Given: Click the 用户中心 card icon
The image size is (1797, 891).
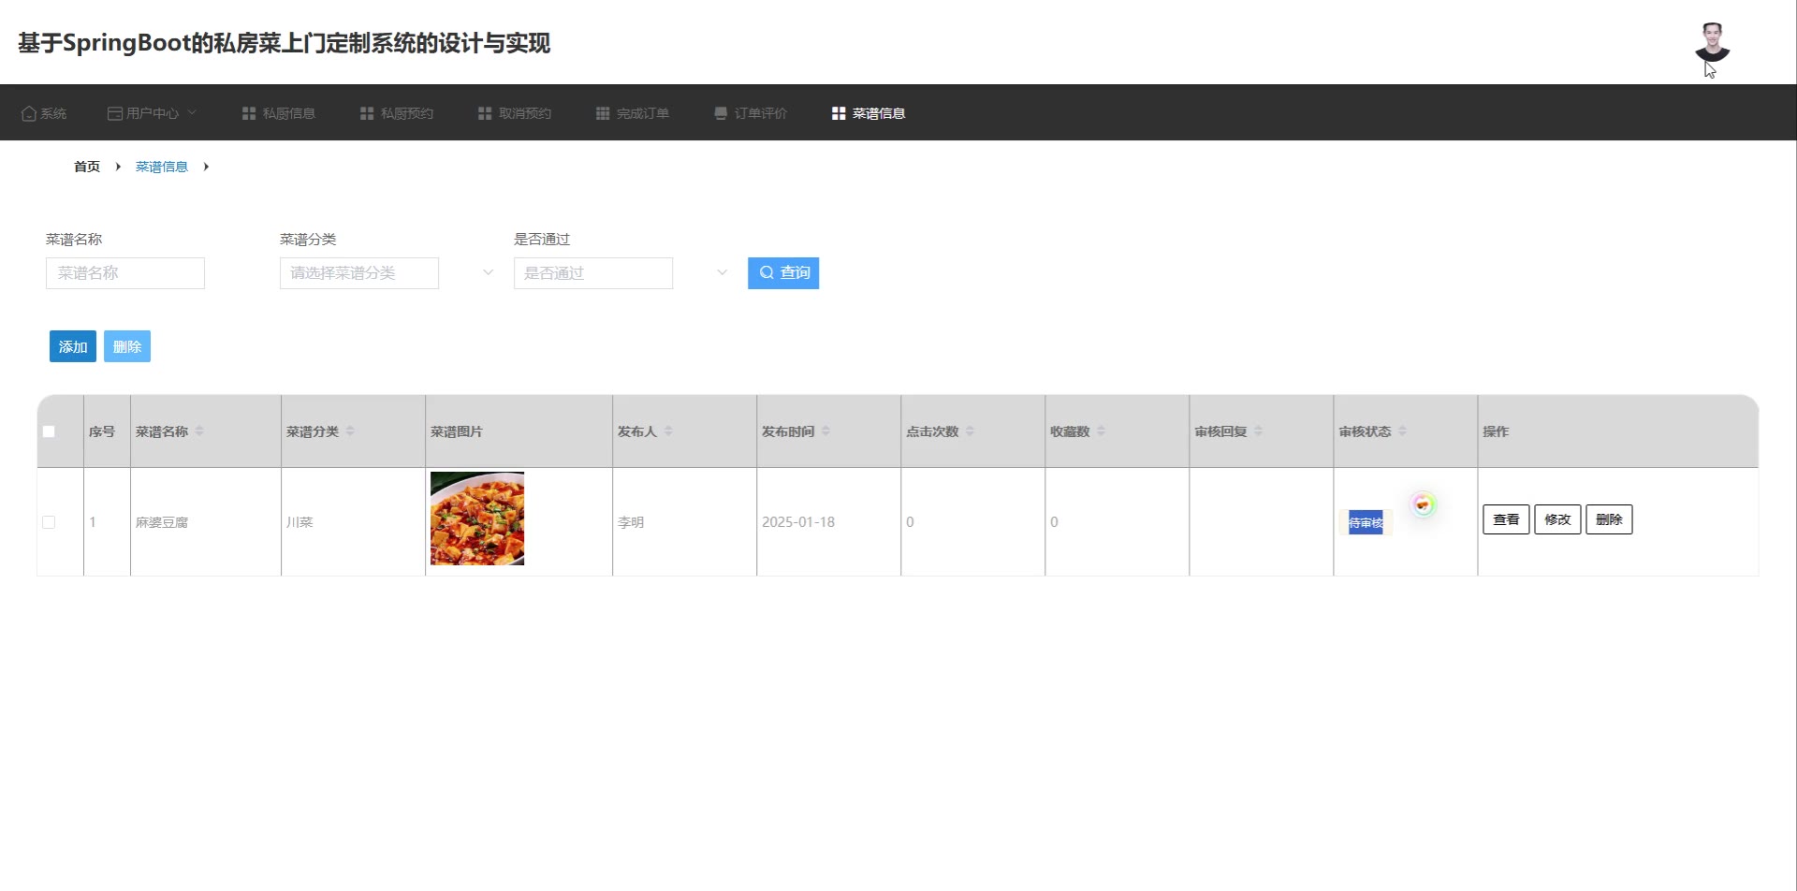Looking at the screenshot, I should 115,113.
